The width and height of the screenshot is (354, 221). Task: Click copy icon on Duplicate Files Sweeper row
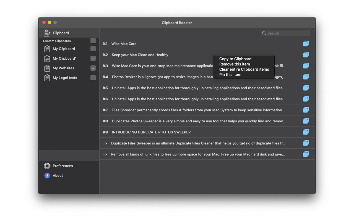(306, 143)
